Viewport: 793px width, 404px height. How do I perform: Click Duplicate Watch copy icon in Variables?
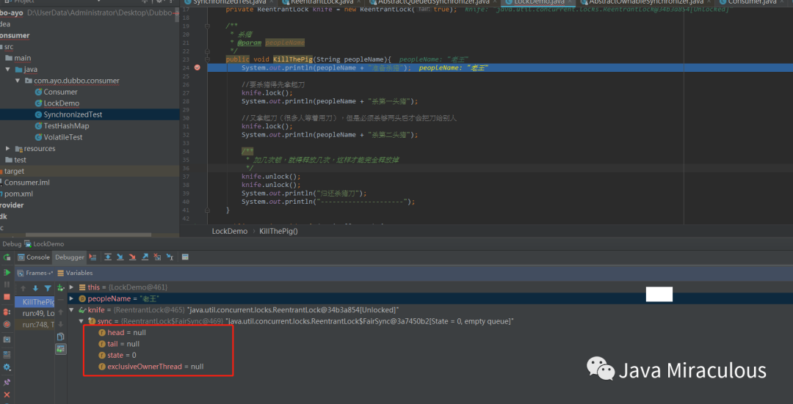coord(61,337)
